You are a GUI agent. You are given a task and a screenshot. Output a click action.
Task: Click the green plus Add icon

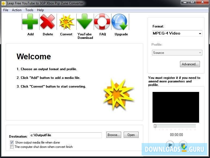(30, 22)
